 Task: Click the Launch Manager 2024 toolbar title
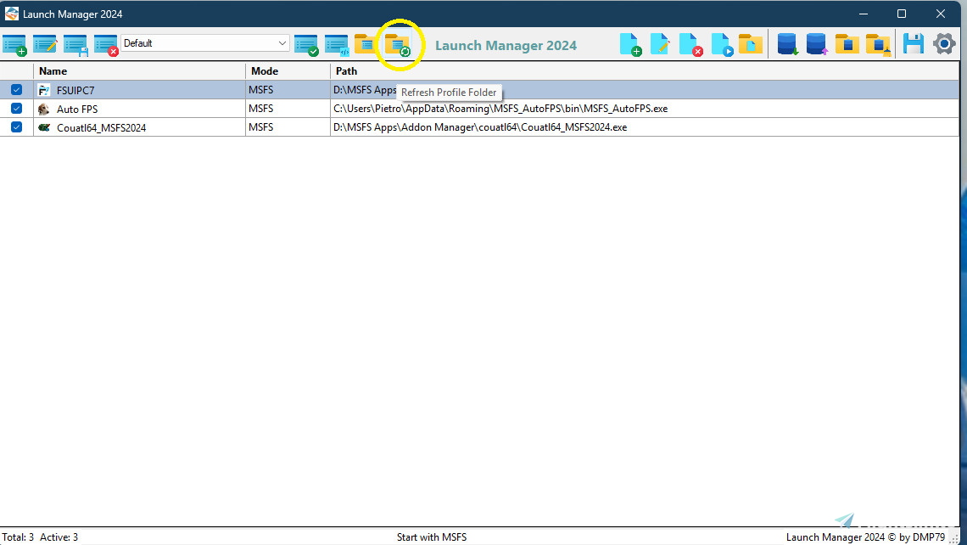(x=506, y=45)
